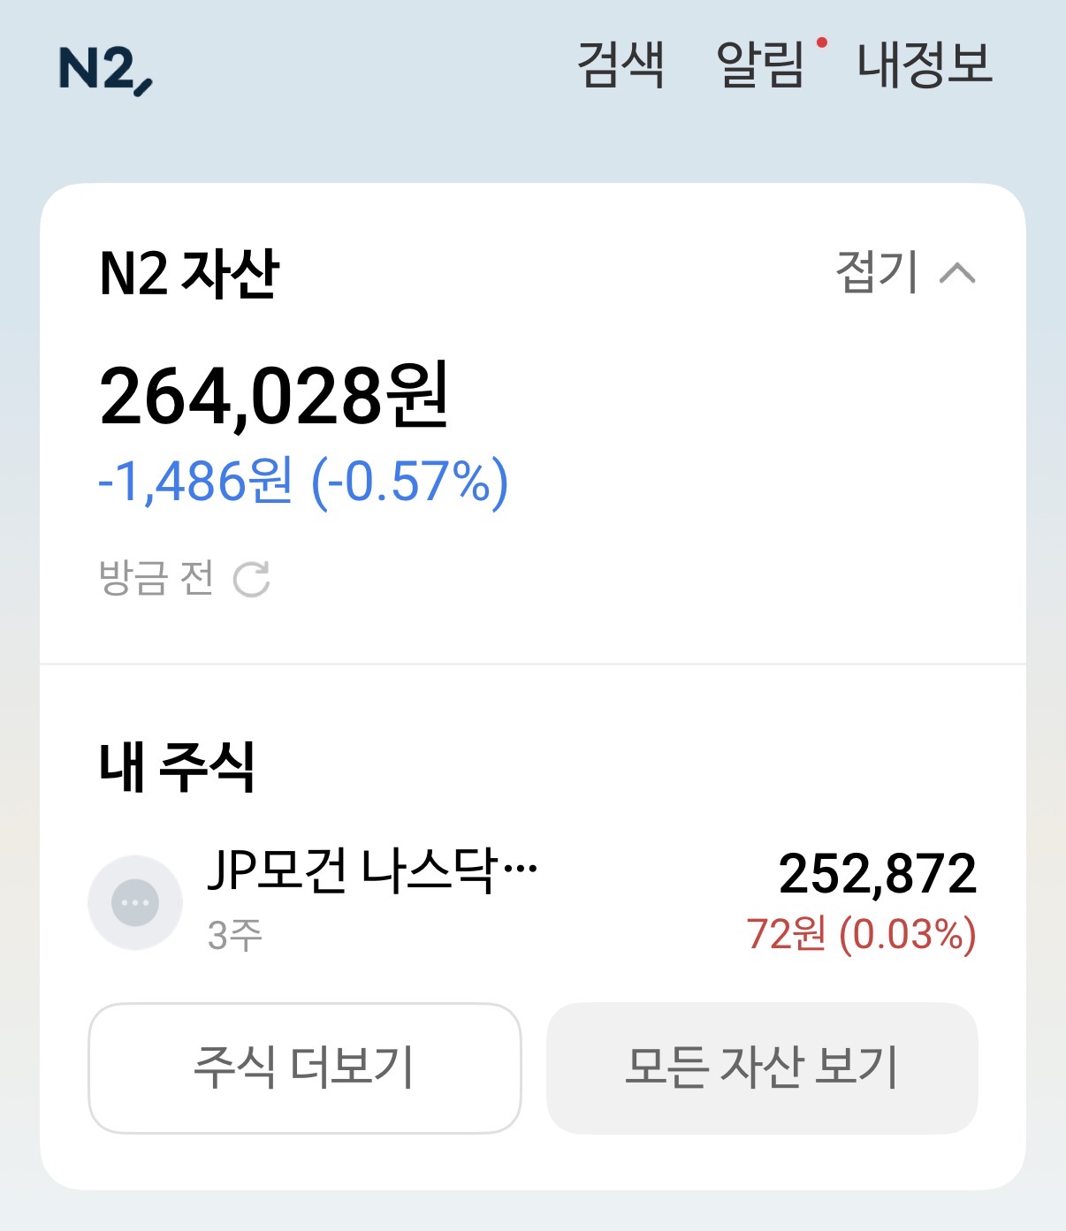1066x1231 pixels.
Task: Click the JP모건 stock placeholder icon
Action: point(135,902)
